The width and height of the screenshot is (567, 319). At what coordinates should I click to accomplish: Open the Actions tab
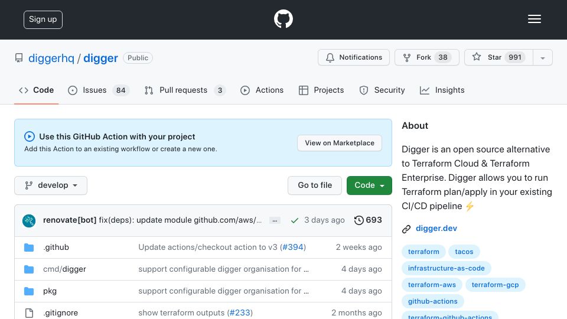[x=262, y=90]
